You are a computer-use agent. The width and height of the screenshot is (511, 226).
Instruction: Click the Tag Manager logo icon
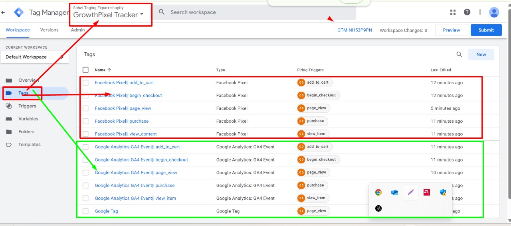pos(19,12)
